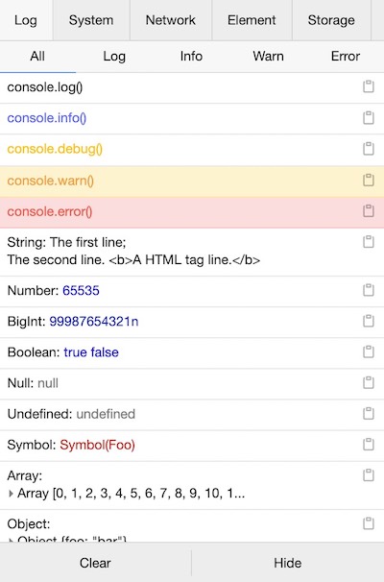This screenshot has width=384, height=582.
Task: Click the copy icon on console.debug() row
Action: click(x=368, y=149)
